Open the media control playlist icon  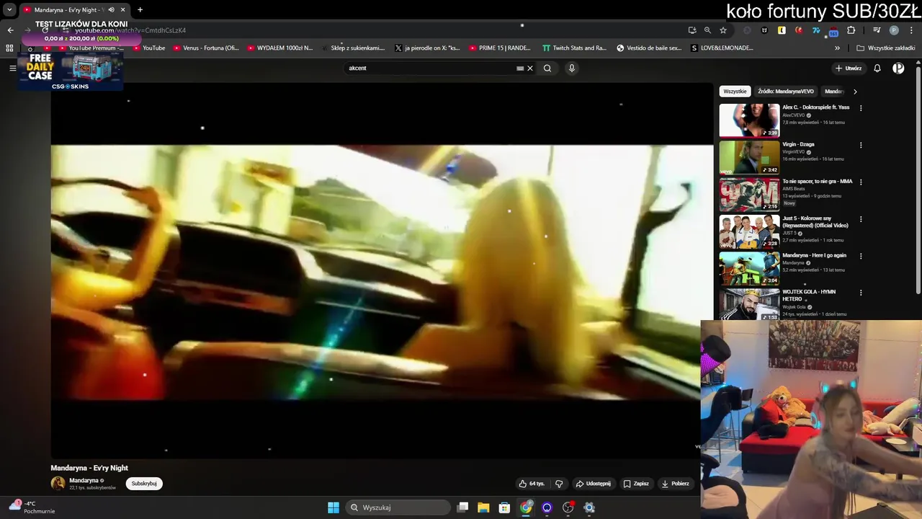coord(877,30)
